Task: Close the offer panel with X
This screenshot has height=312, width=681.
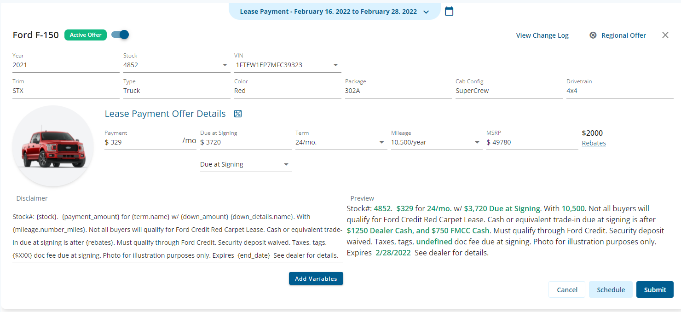Action: click(665, 35)
